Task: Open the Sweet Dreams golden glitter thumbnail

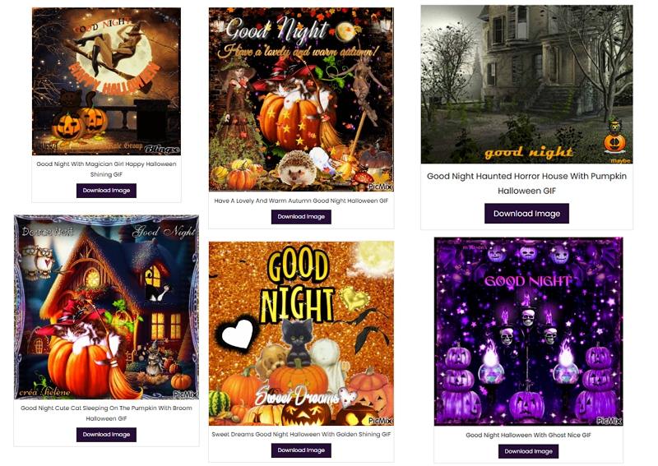Action: tap(301, 334)
